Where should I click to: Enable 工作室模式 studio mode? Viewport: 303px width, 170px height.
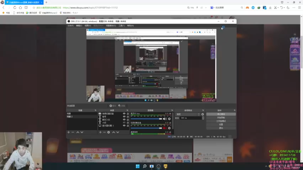click(x=221, y=121)
